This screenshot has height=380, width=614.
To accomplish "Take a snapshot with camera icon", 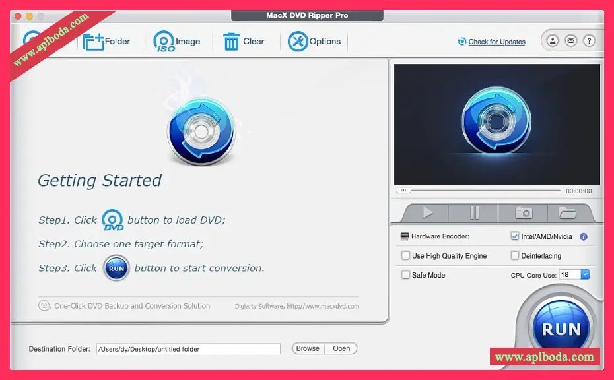I will 524,212.
